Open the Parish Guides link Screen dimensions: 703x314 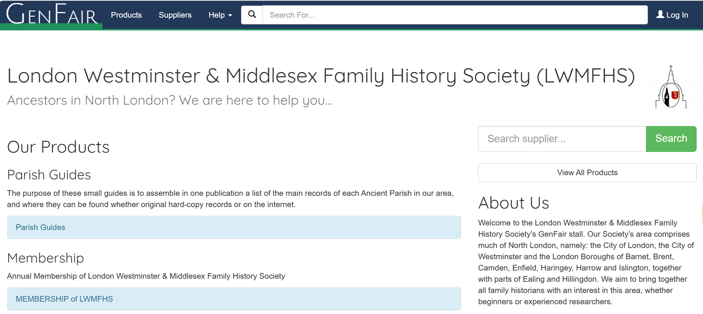click(40, 227)
